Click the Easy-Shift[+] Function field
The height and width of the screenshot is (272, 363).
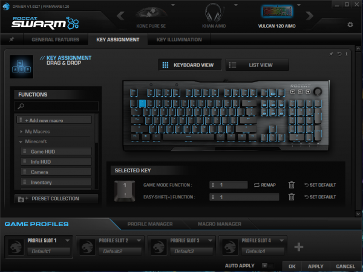click(x=244, y=197)
